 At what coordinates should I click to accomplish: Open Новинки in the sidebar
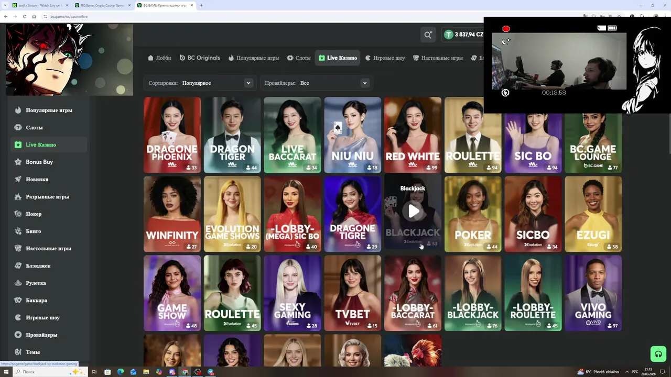pyautogui.click(x=49, y=179)
